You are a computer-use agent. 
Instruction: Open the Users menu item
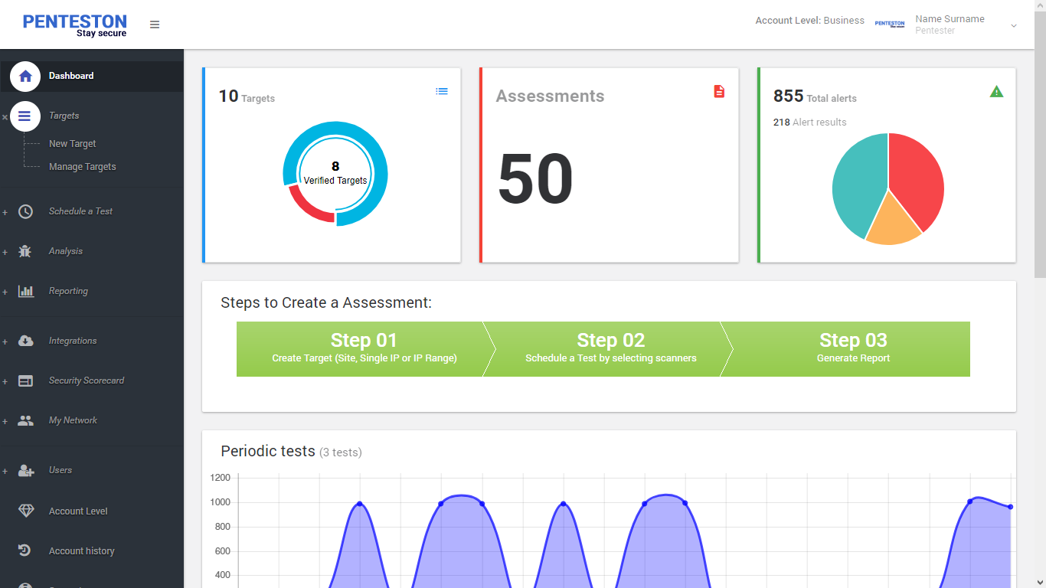pyautogui.click(x=60, y=470)
